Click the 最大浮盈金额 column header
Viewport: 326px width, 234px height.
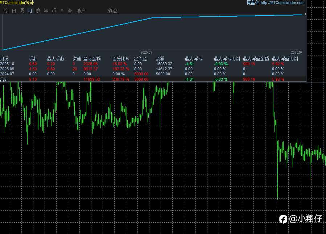(x=256, y=59)
